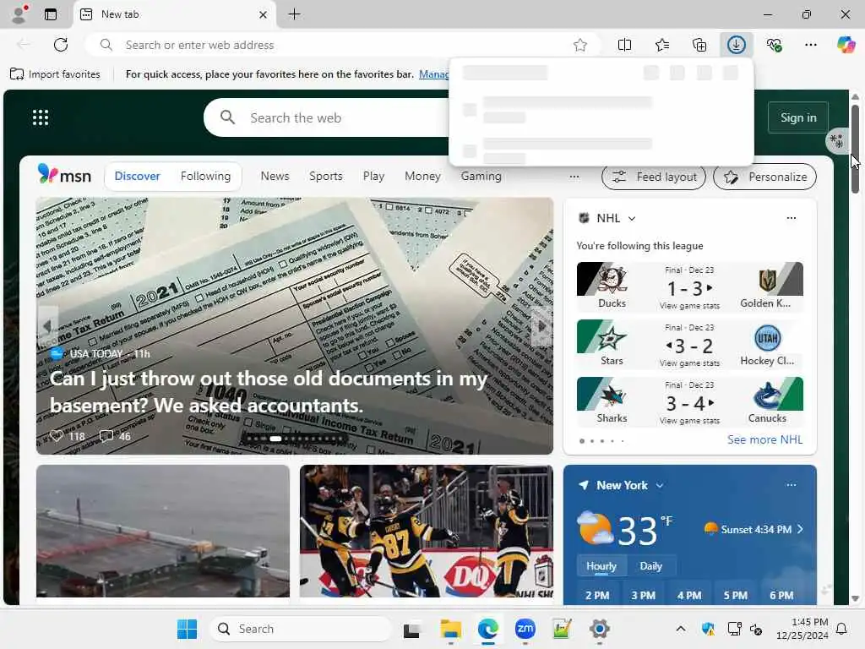Switch weather to Daily view

click(x=651, y=566)
